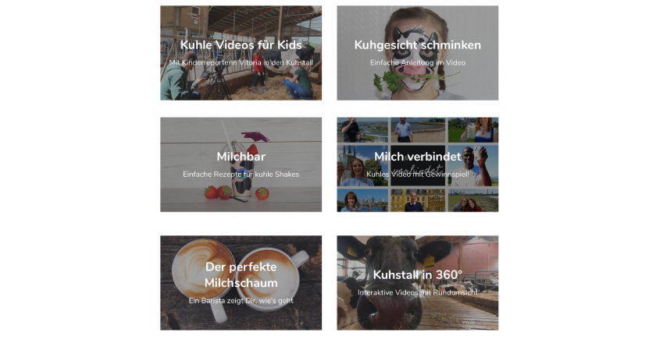The image size is (656, 343).
Task: Click 'Ein Barista zeigt Dir, wie's geht'
Action: [241, 301]
